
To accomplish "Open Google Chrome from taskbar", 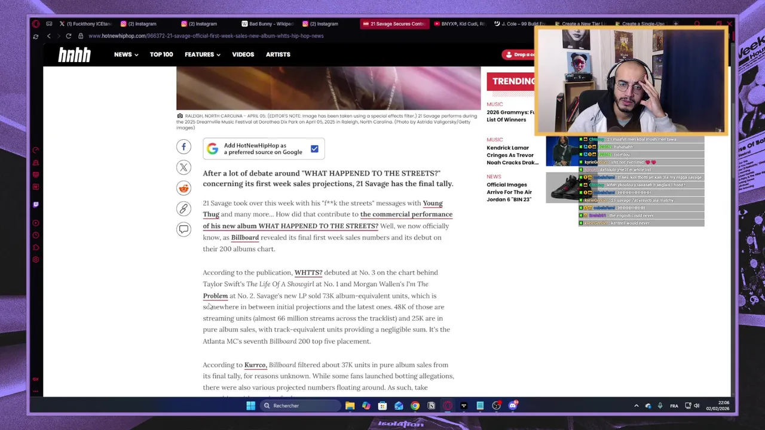I will point(415,406).
